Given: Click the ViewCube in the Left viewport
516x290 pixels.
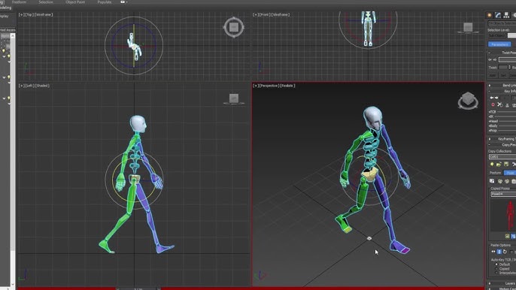Looking at the screenshot, I should [x=234, y=98].
